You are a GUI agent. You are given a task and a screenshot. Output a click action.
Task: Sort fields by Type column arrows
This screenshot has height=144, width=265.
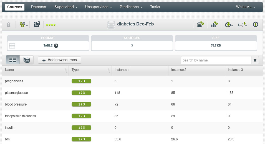(x=109, y=70)
